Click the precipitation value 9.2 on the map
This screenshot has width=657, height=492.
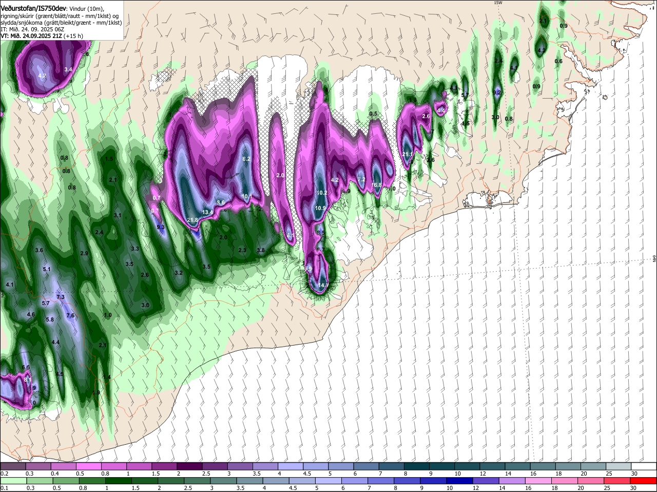click(x=496, y=92)
